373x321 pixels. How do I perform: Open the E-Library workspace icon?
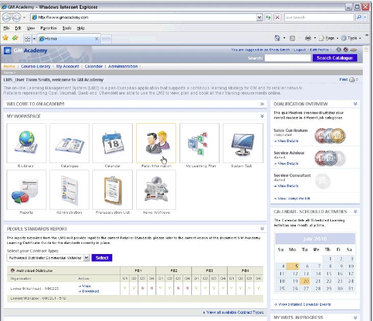point(27,143)
